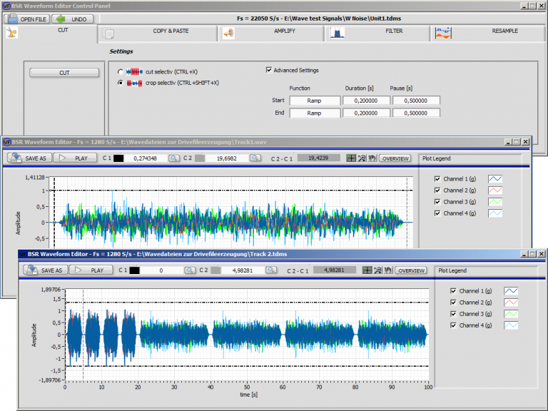Click the C1 black color swatch in Track1.wav
Screen dimensions: 548x411
coord(118,158)
